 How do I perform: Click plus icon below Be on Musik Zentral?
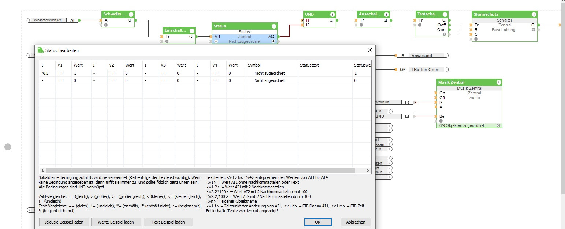pyautogui.click(x=441, y=121)
